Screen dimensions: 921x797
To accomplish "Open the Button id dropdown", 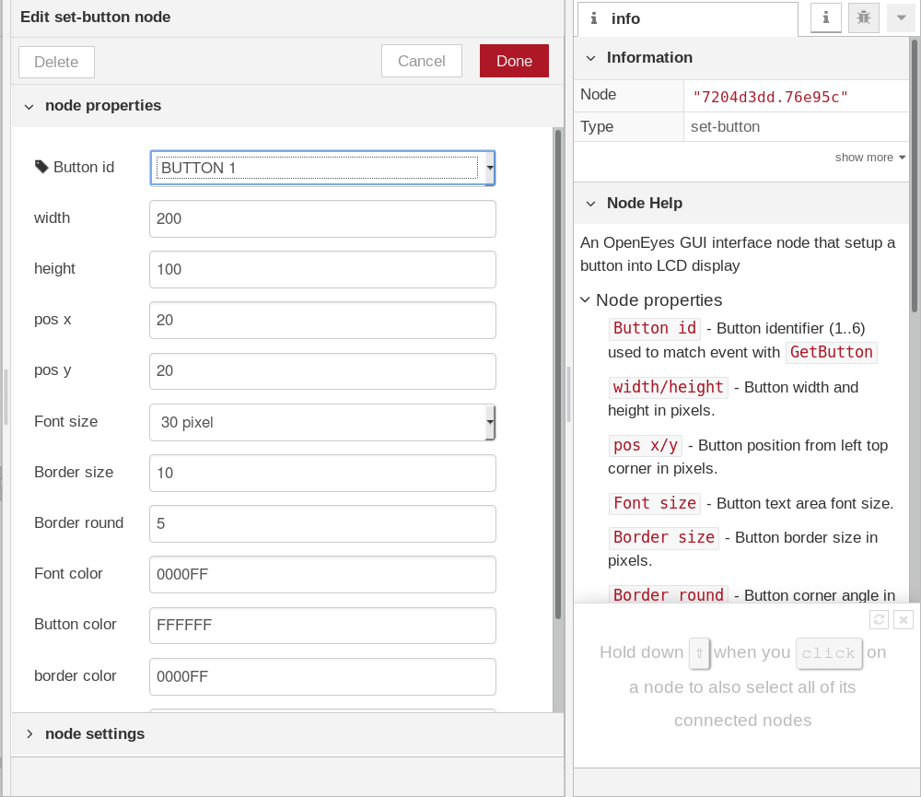I will (322, 168).
